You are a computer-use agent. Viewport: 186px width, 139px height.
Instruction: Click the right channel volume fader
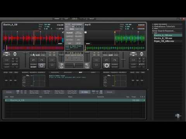(87, 57)
